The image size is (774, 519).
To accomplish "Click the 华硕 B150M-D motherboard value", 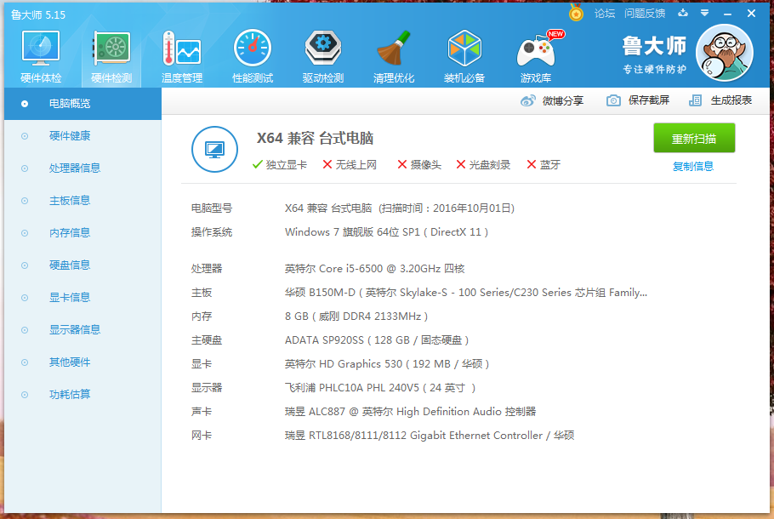I will (466, 293).
